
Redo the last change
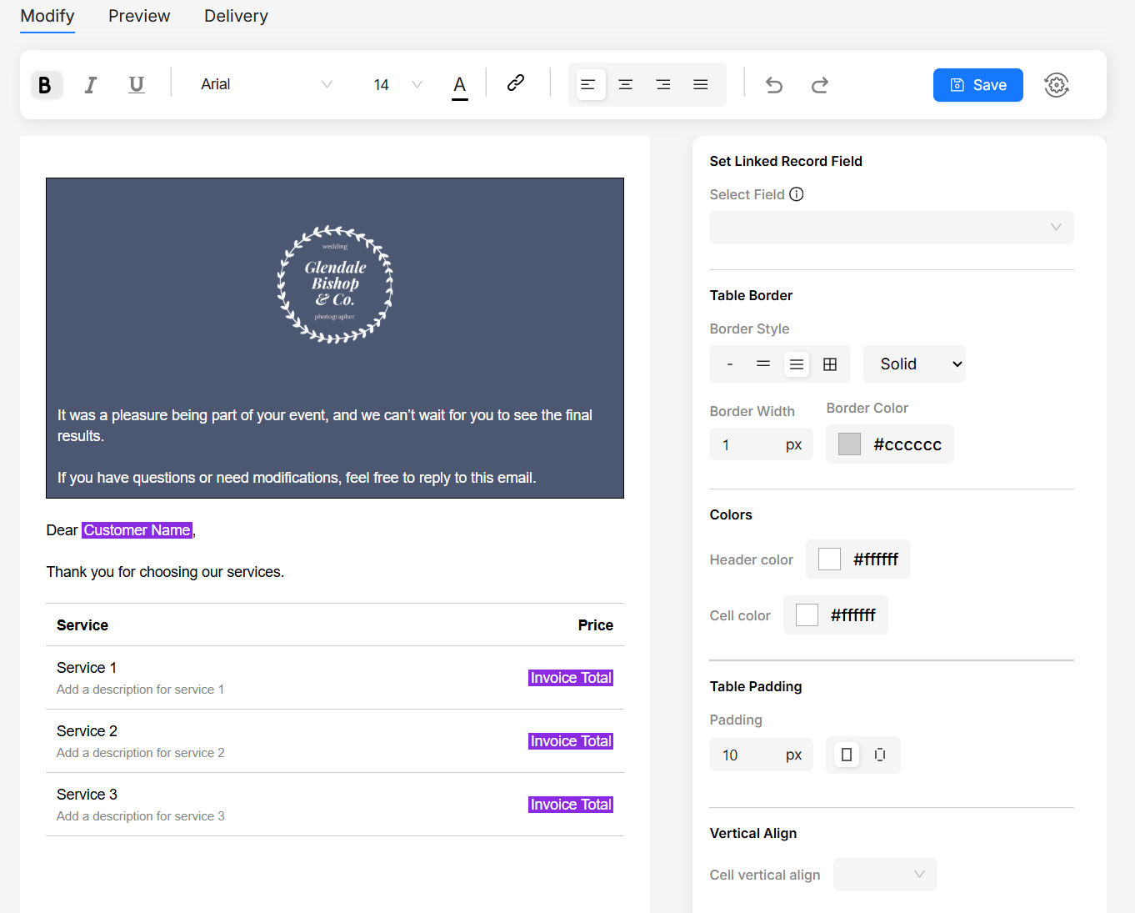pyautogui.click(x=820, y=85)
